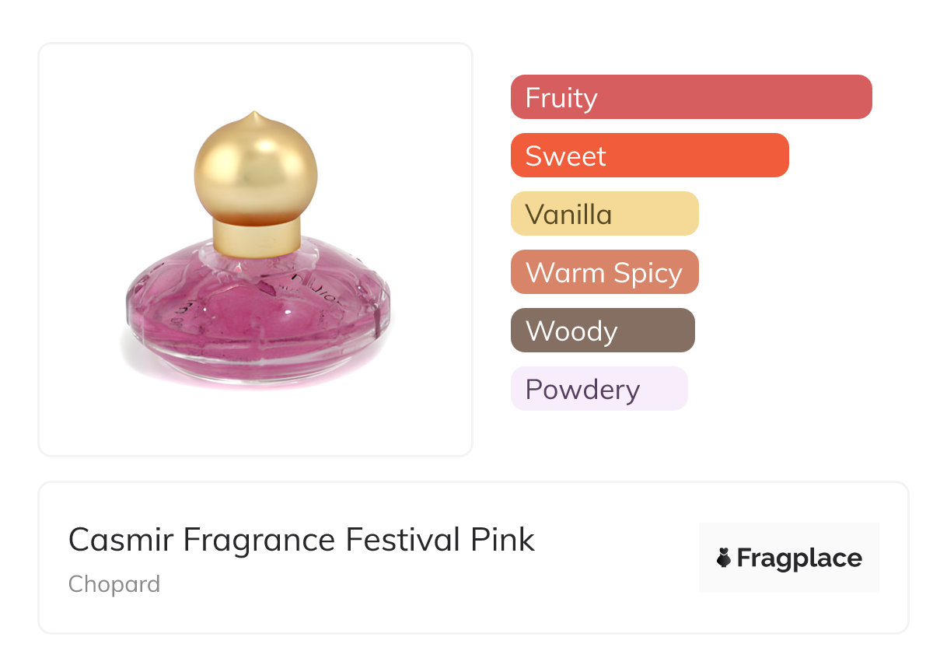Choose the yellow Vanilla accord bar
This screenshot has width=947, height=672.
[604, 214]
